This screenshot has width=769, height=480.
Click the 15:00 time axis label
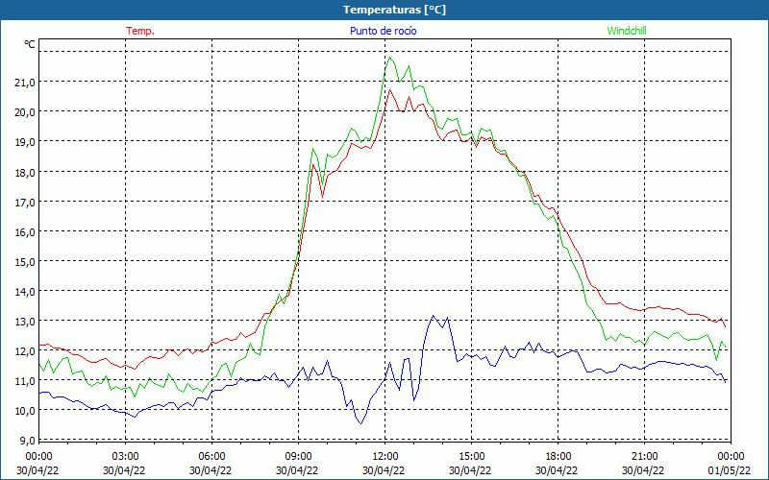click(471, 457)
